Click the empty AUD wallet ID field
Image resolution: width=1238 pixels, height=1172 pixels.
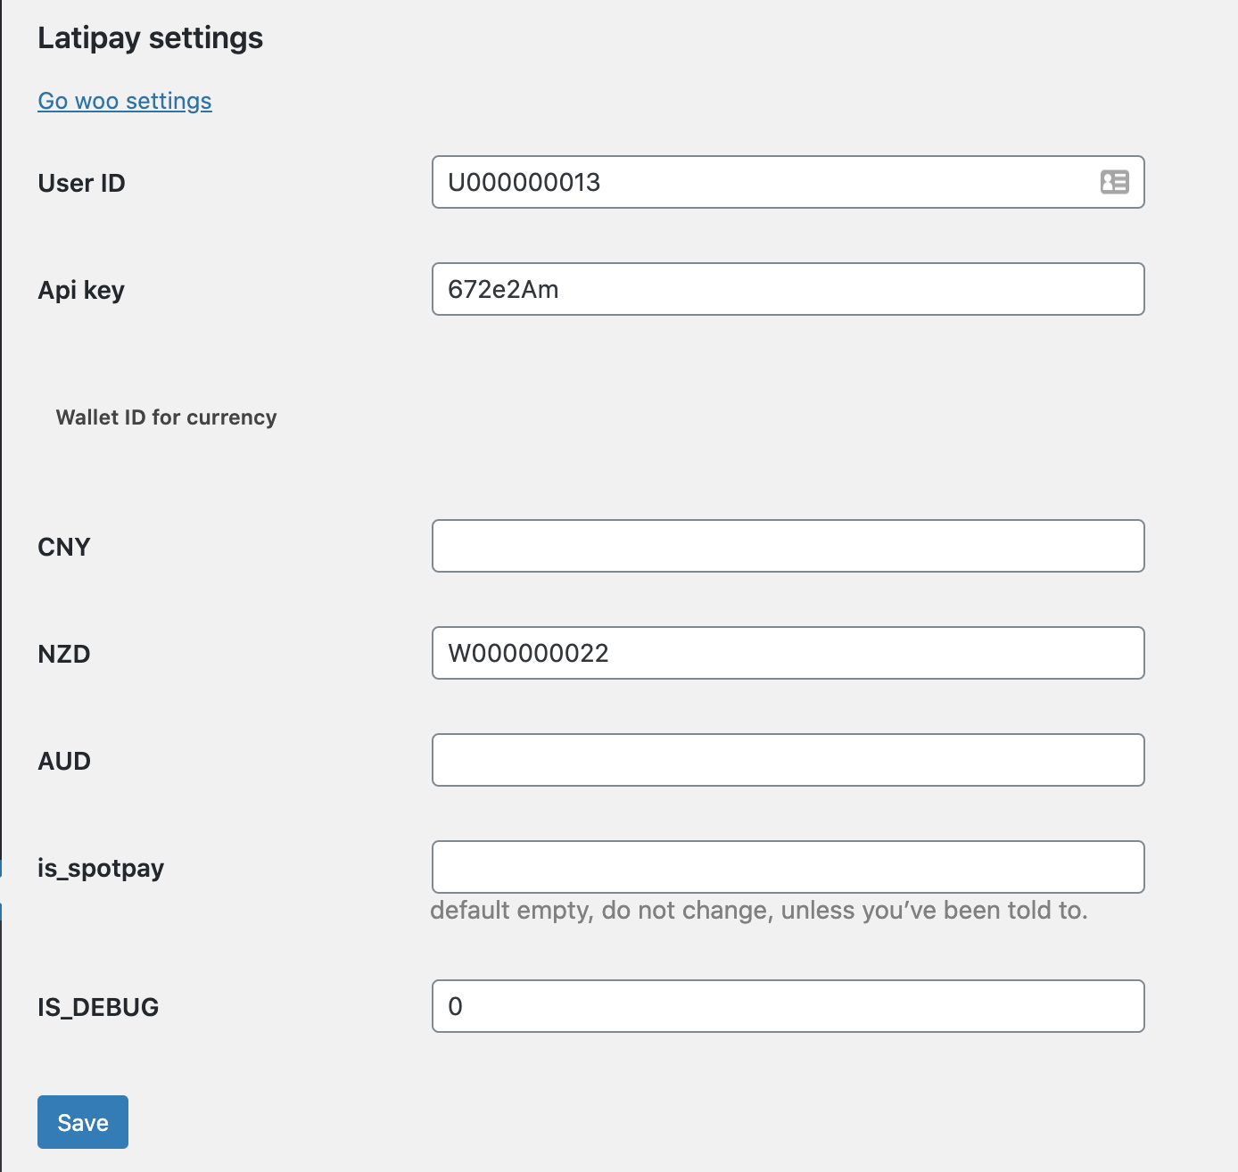pos(788,760)
